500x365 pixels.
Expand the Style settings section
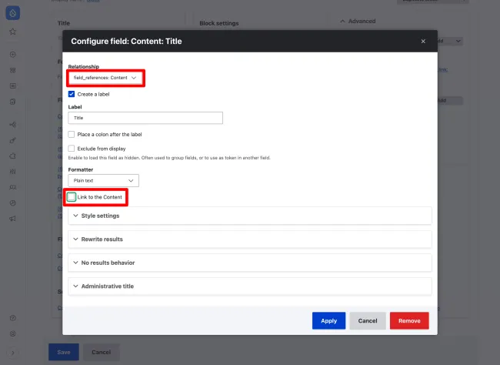click(249, 216)
